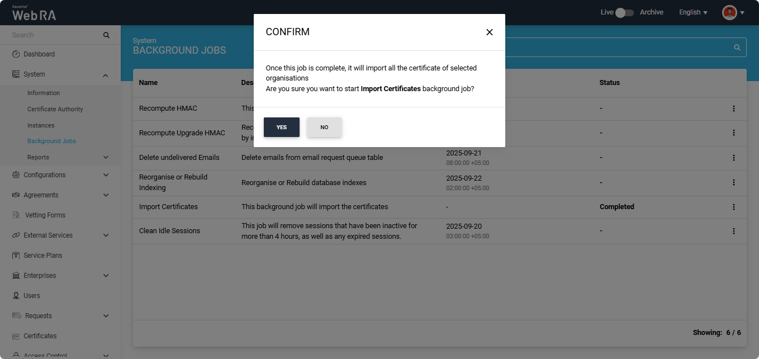Click the Users icon in sidebar
This screenshot has height=359, width=759.
click(x=16, y=296)
